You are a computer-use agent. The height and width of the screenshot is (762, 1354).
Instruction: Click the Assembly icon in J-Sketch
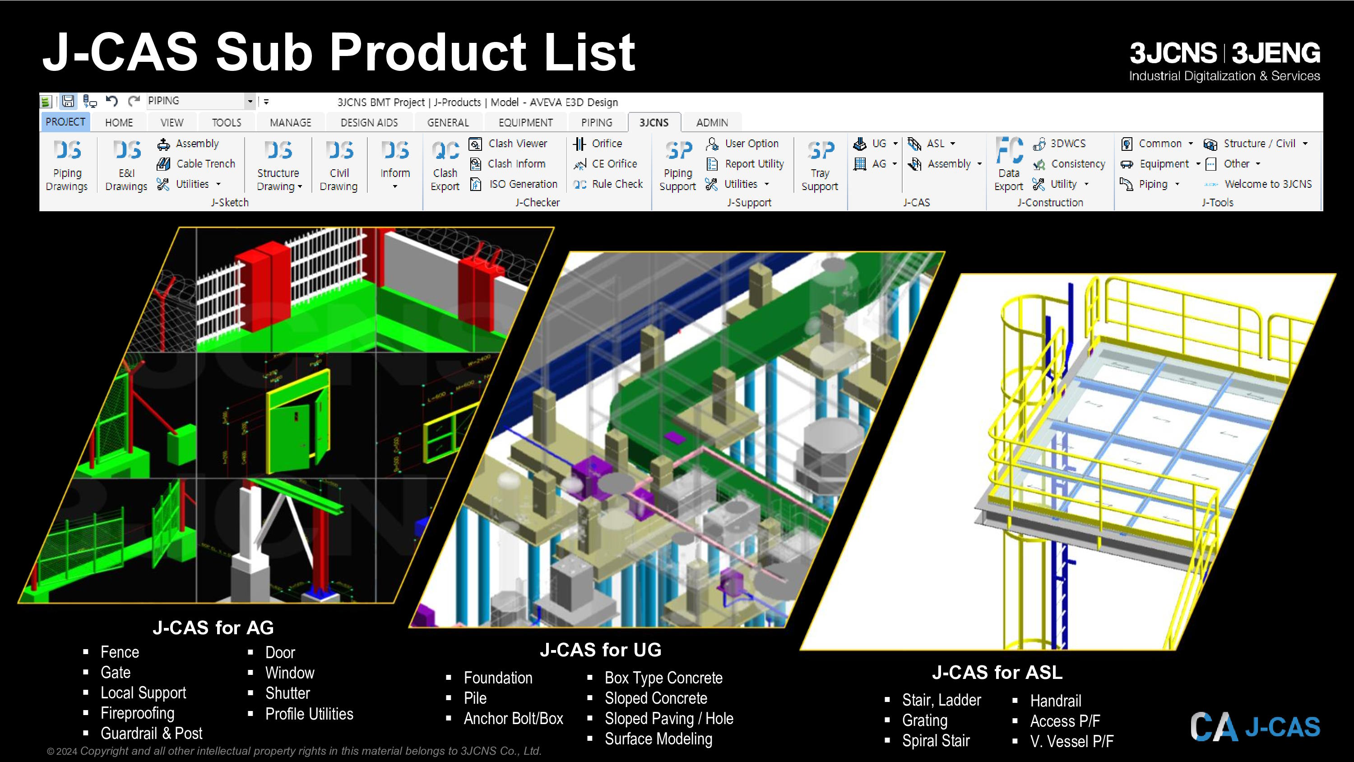[x=163, y=144]
